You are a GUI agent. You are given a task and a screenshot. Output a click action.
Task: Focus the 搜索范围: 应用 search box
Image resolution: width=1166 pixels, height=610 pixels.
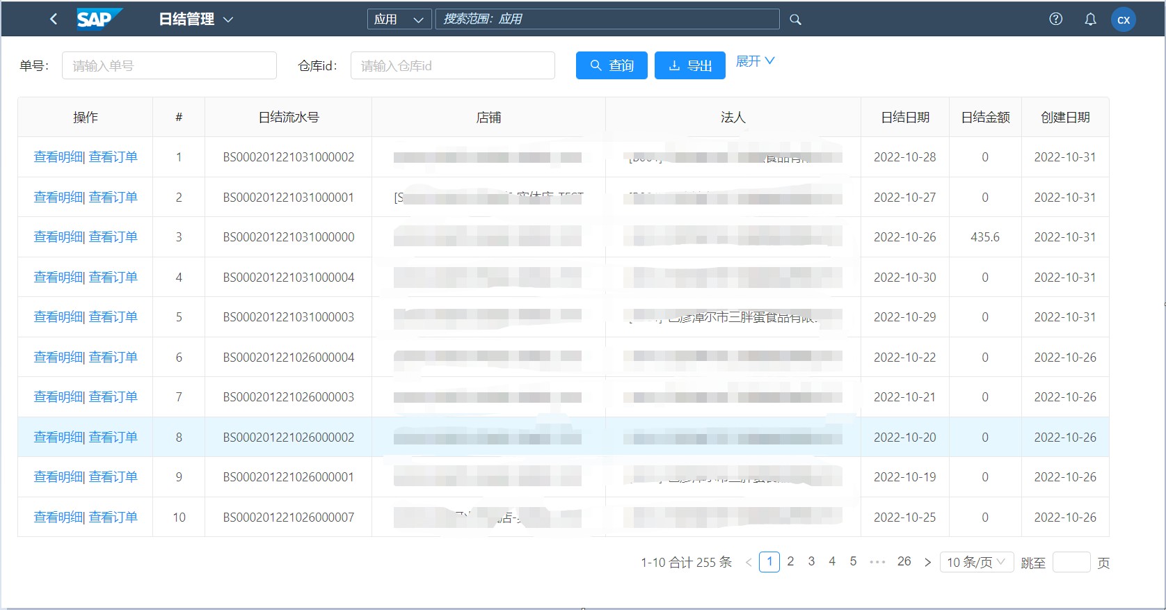[607, 19]
